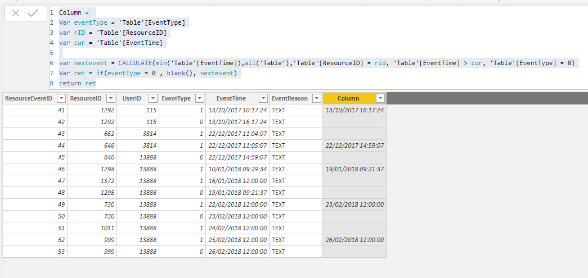Click EventTime cell 25/02/2018 12:00:00

click(237, 240)
